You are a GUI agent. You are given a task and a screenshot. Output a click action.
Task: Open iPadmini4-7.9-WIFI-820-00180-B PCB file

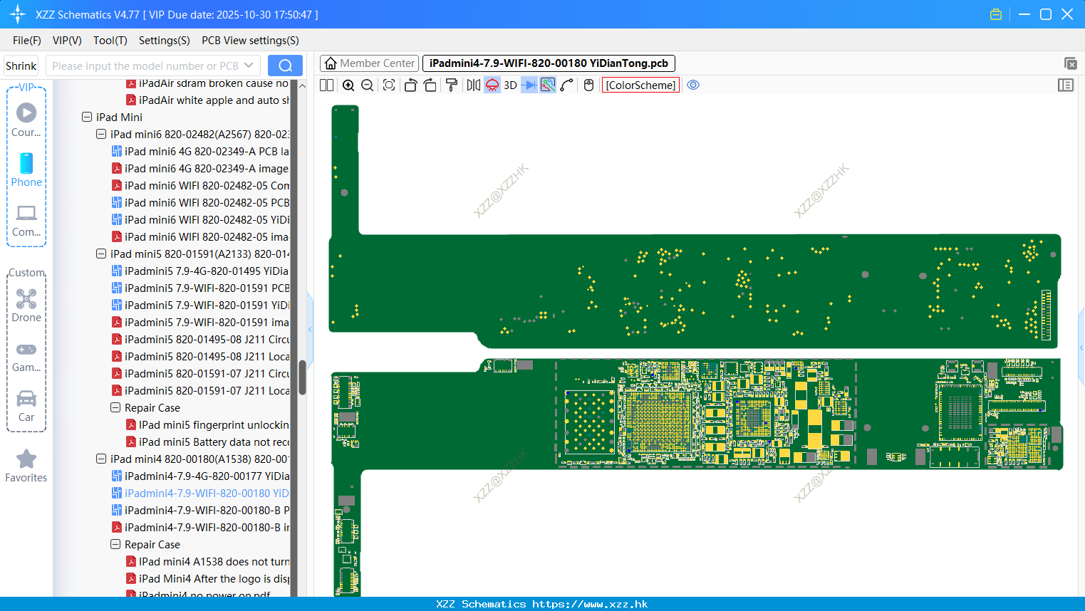click(201, 510)
